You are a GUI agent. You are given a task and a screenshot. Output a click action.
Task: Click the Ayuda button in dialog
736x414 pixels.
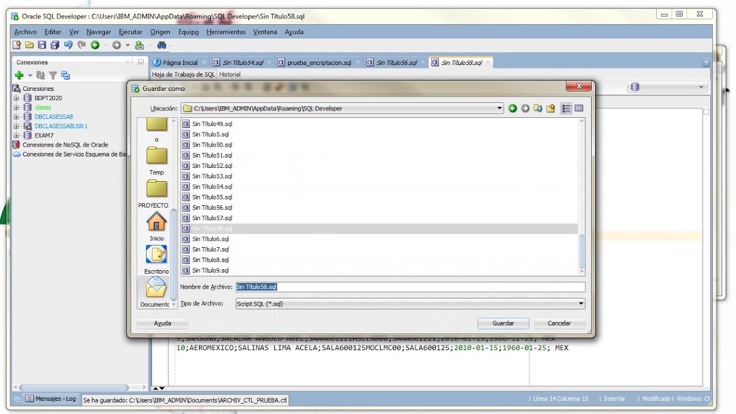click(163, 323)
